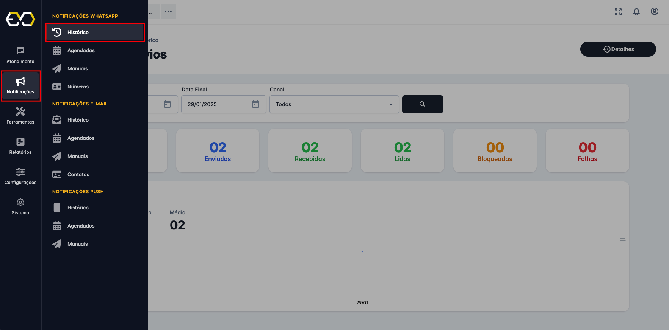This screenshot has height=330, width=669.
Task: Click the fullscreen expand icon
Action: pyautogui.click(x=618, y=12)
